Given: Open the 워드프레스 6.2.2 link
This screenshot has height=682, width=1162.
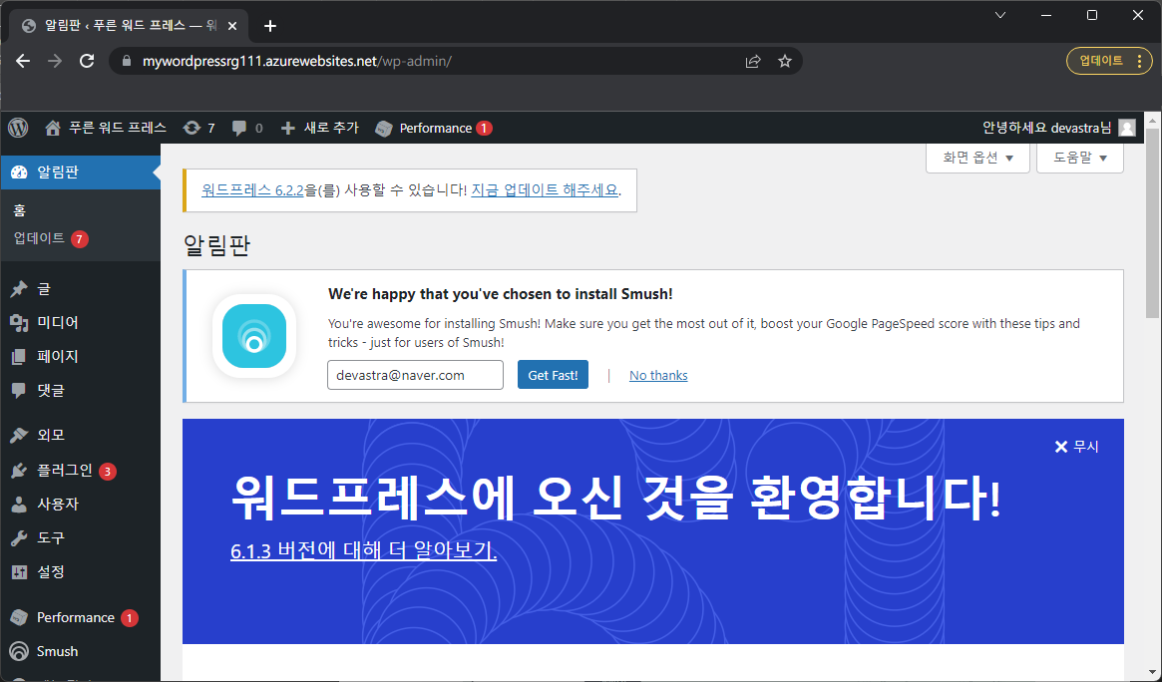Looking at the screenshot, I should (252, 190).
